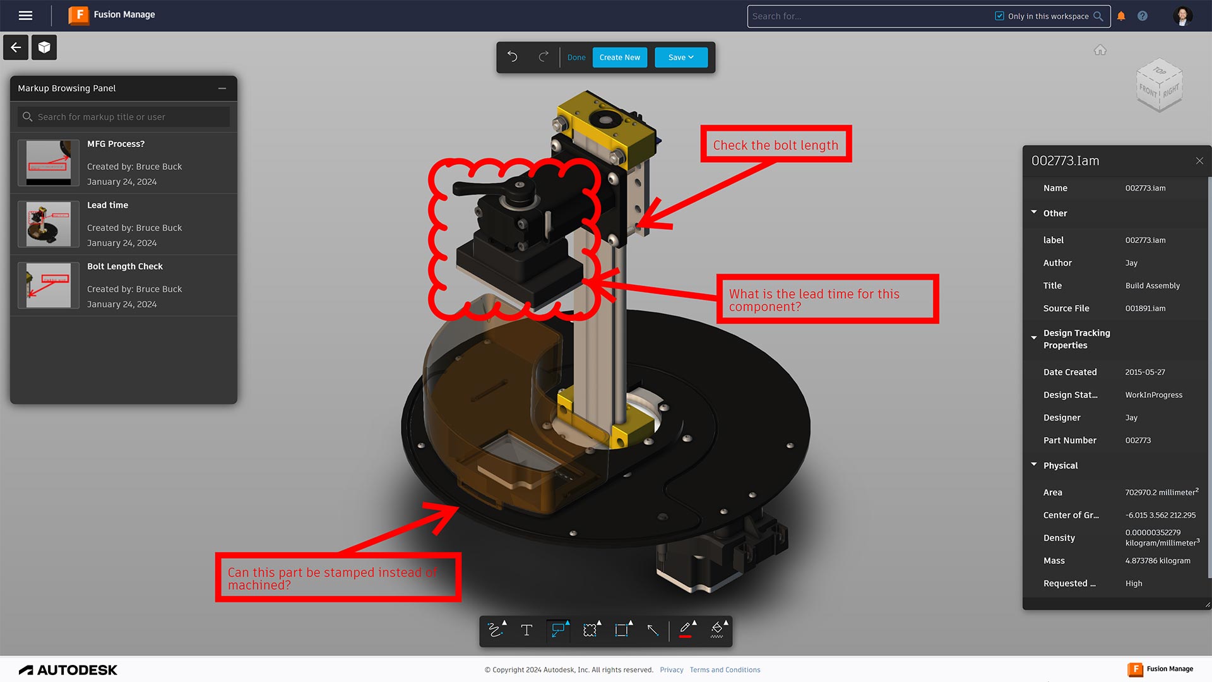Click the Done link

[x=576, y=57]
